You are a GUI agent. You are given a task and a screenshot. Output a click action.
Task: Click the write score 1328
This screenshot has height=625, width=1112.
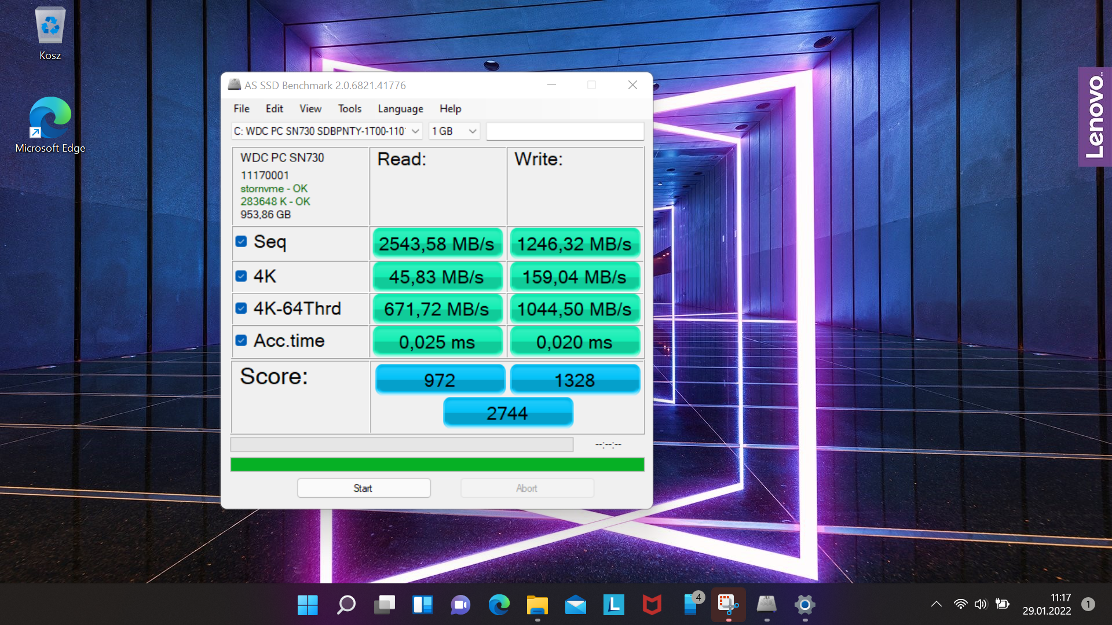575,380
